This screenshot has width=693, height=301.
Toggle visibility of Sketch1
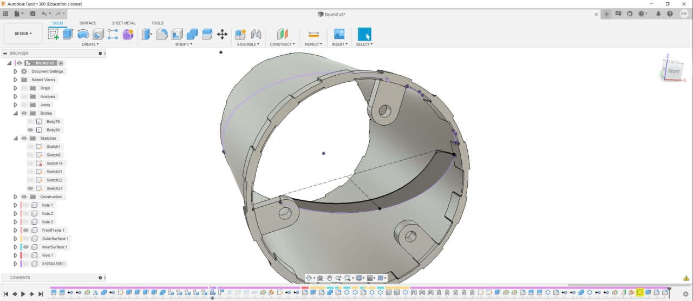(31, 147)
